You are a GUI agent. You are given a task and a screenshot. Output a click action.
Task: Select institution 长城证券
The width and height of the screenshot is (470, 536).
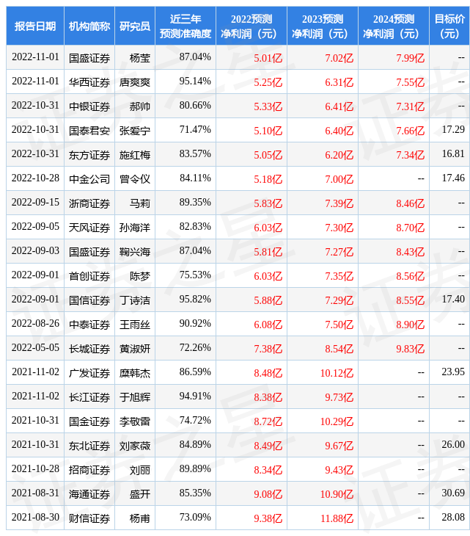[x=89, y=349]
